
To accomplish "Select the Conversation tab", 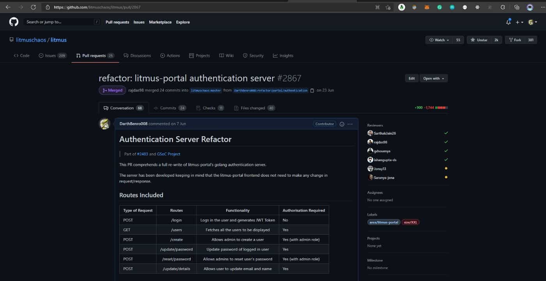I will click(124, 108).
